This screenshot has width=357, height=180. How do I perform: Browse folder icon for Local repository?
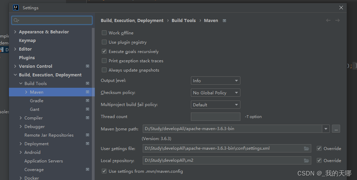pos(306,161)
